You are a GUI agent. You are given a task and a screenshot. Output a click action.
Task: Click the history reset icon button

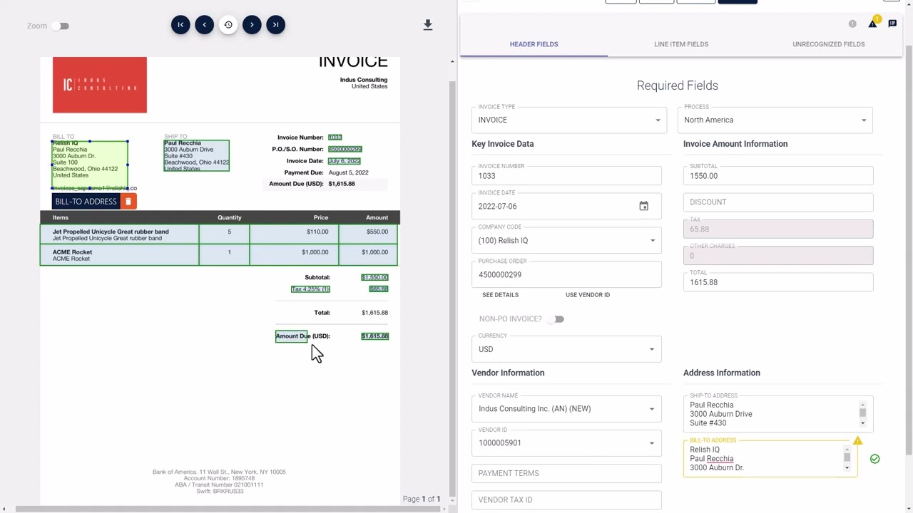pyautogui.click(x=228, y=25)
